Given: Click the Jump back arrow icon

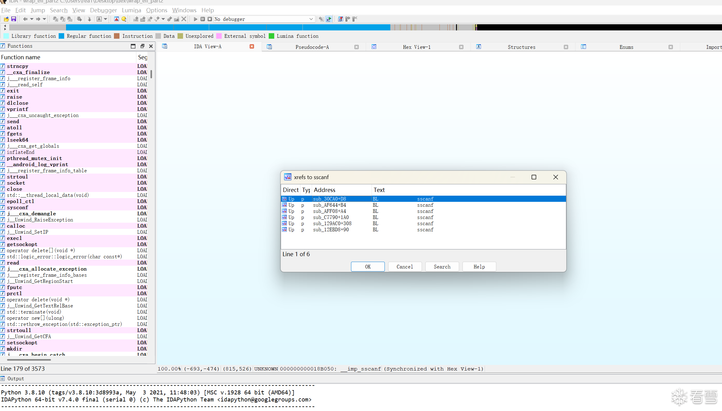Looking at the screenshot, I should coord(25,19).
